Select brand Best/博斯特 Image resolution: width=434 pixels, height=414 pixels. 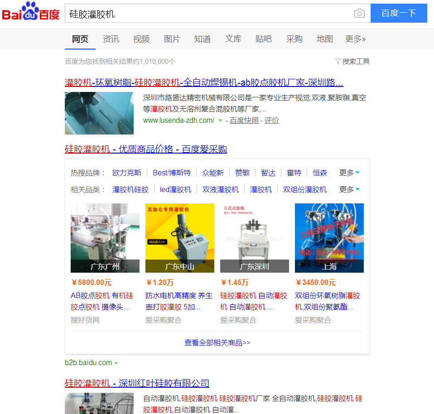pyautogui.click(x=172, y=173)
